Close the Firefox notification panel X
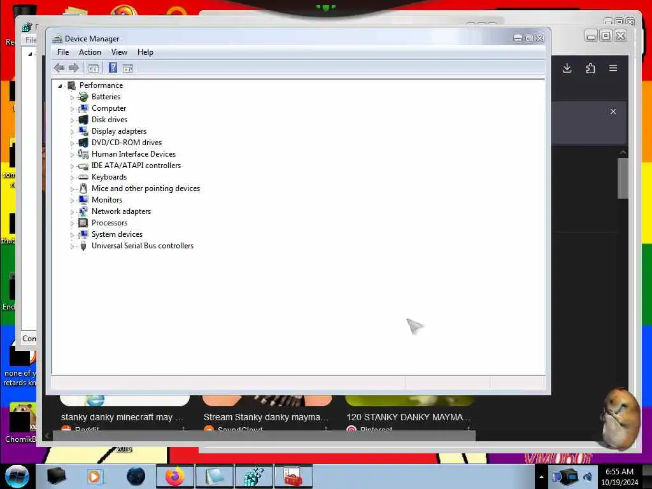 coord(613,111)
